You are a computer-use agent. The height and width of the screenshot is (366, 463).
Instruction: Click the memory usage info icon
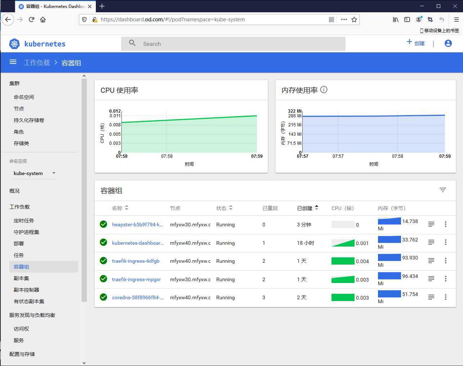click(324, 90)
